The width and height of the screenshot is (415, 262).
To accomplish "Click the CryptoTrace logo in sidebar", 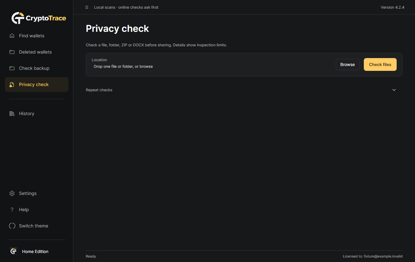I will coord(38,18).
